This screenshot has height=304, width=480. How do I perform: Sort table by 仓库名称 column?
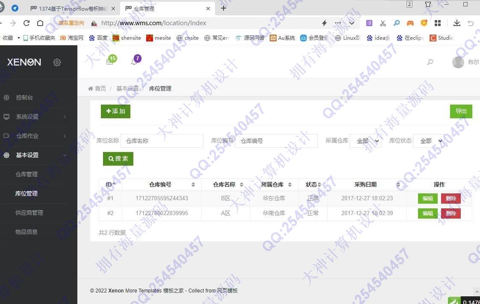[x=226, y=184]
